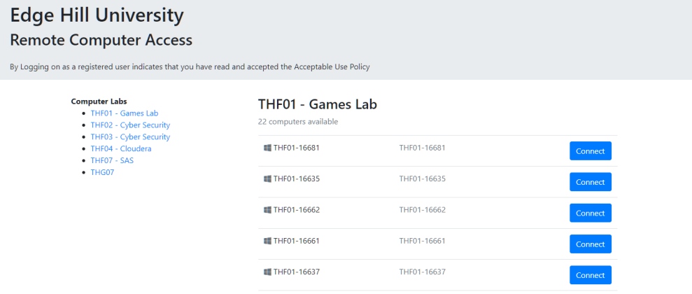Connect to computer THF01-16635
692x294 pixels.
click(x=590, y=182)
